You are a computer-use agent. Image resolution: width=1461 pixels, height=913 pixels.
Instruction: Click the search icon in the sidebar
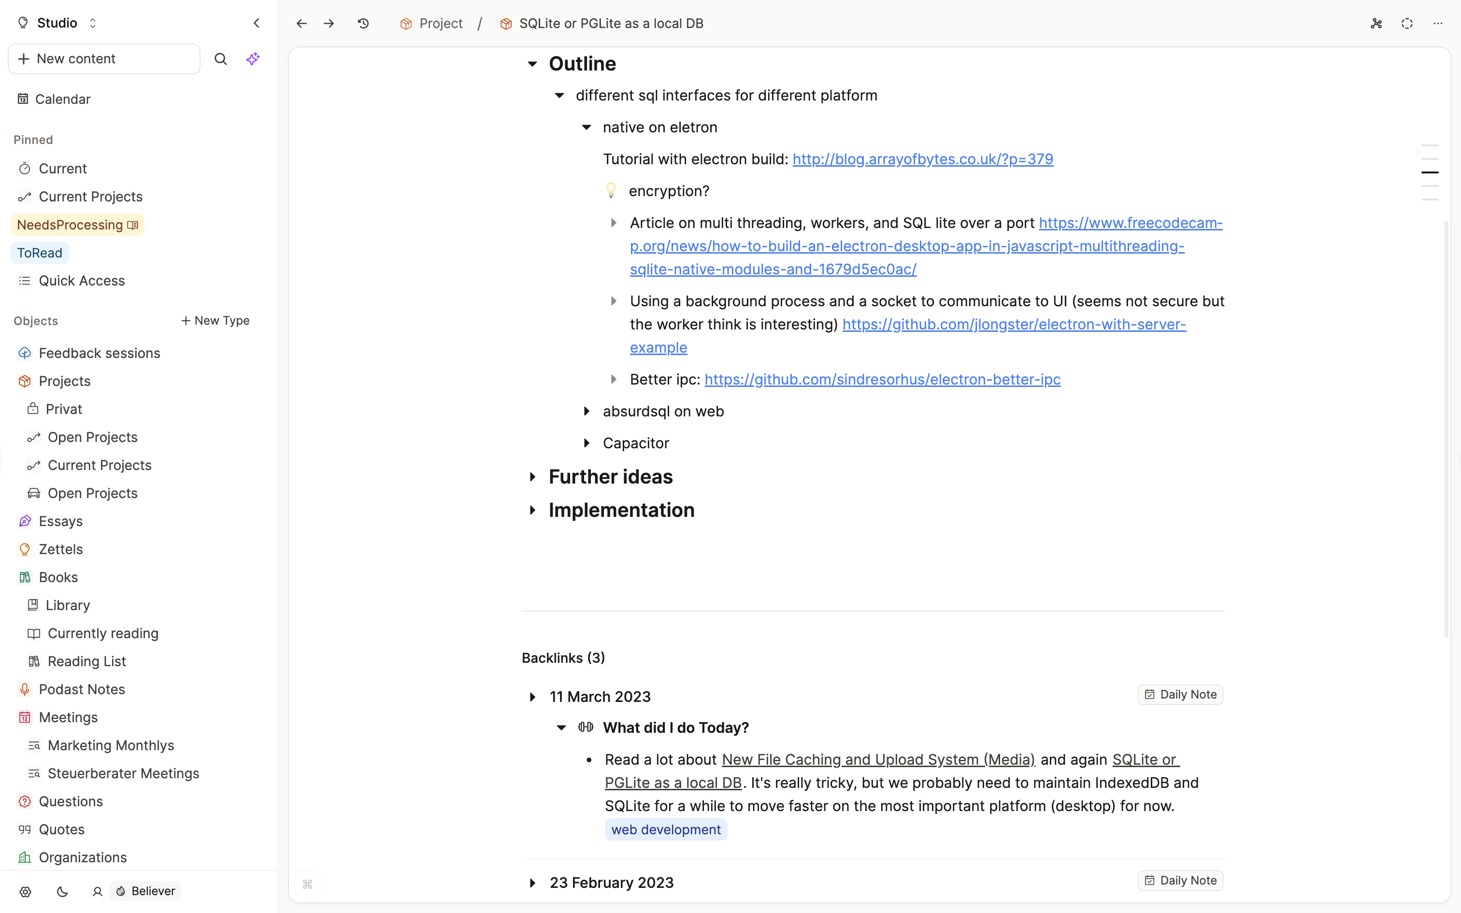[221, 58]
